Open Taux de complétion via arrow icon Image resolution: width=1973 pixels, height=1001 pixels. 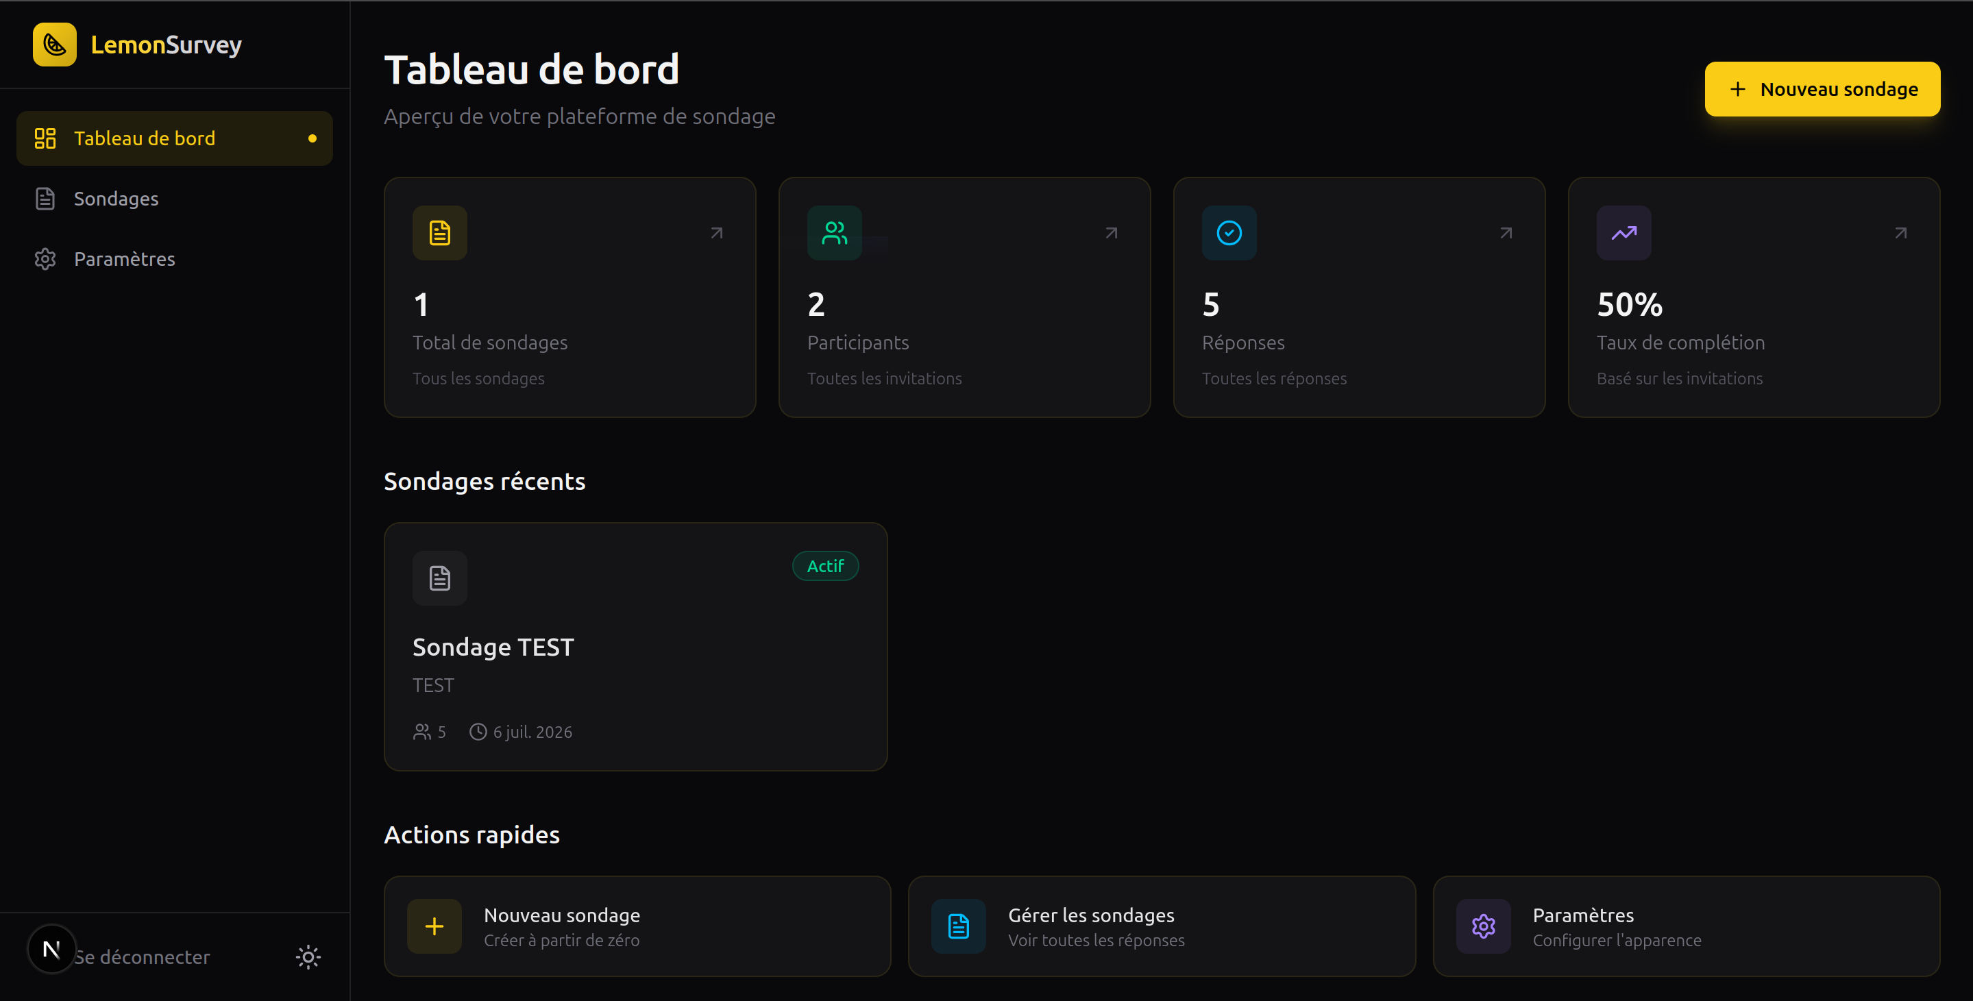1900,233
